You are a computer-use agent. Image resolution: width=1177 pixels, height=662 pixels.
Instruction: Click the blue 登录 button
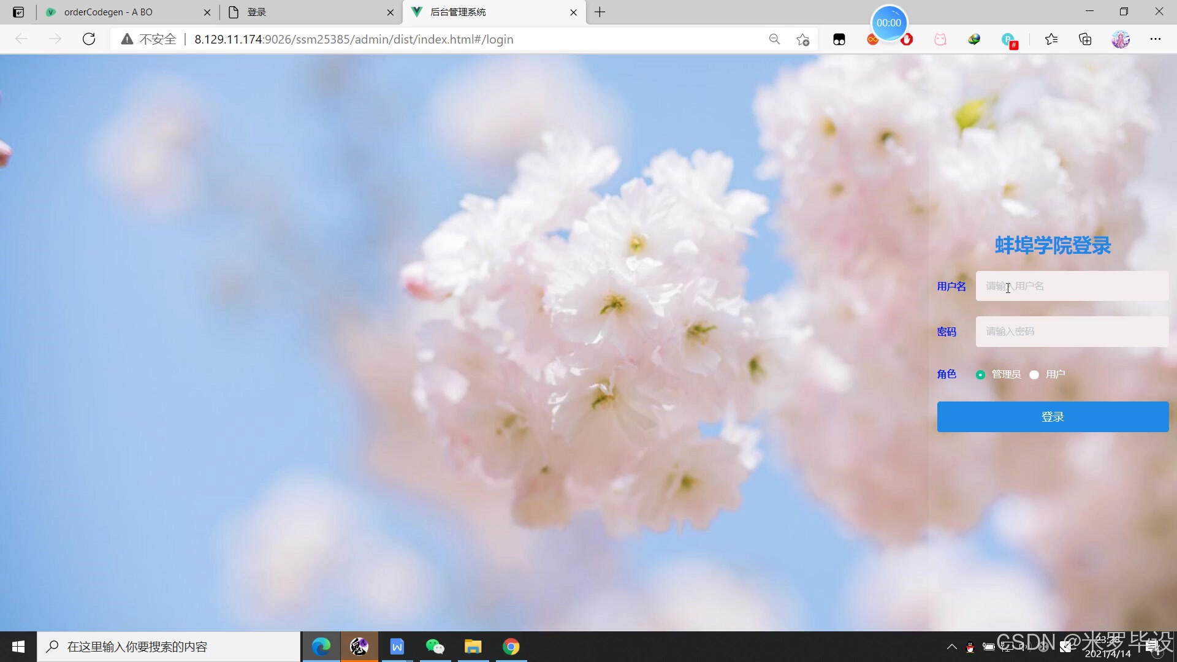coord(1053,417)
